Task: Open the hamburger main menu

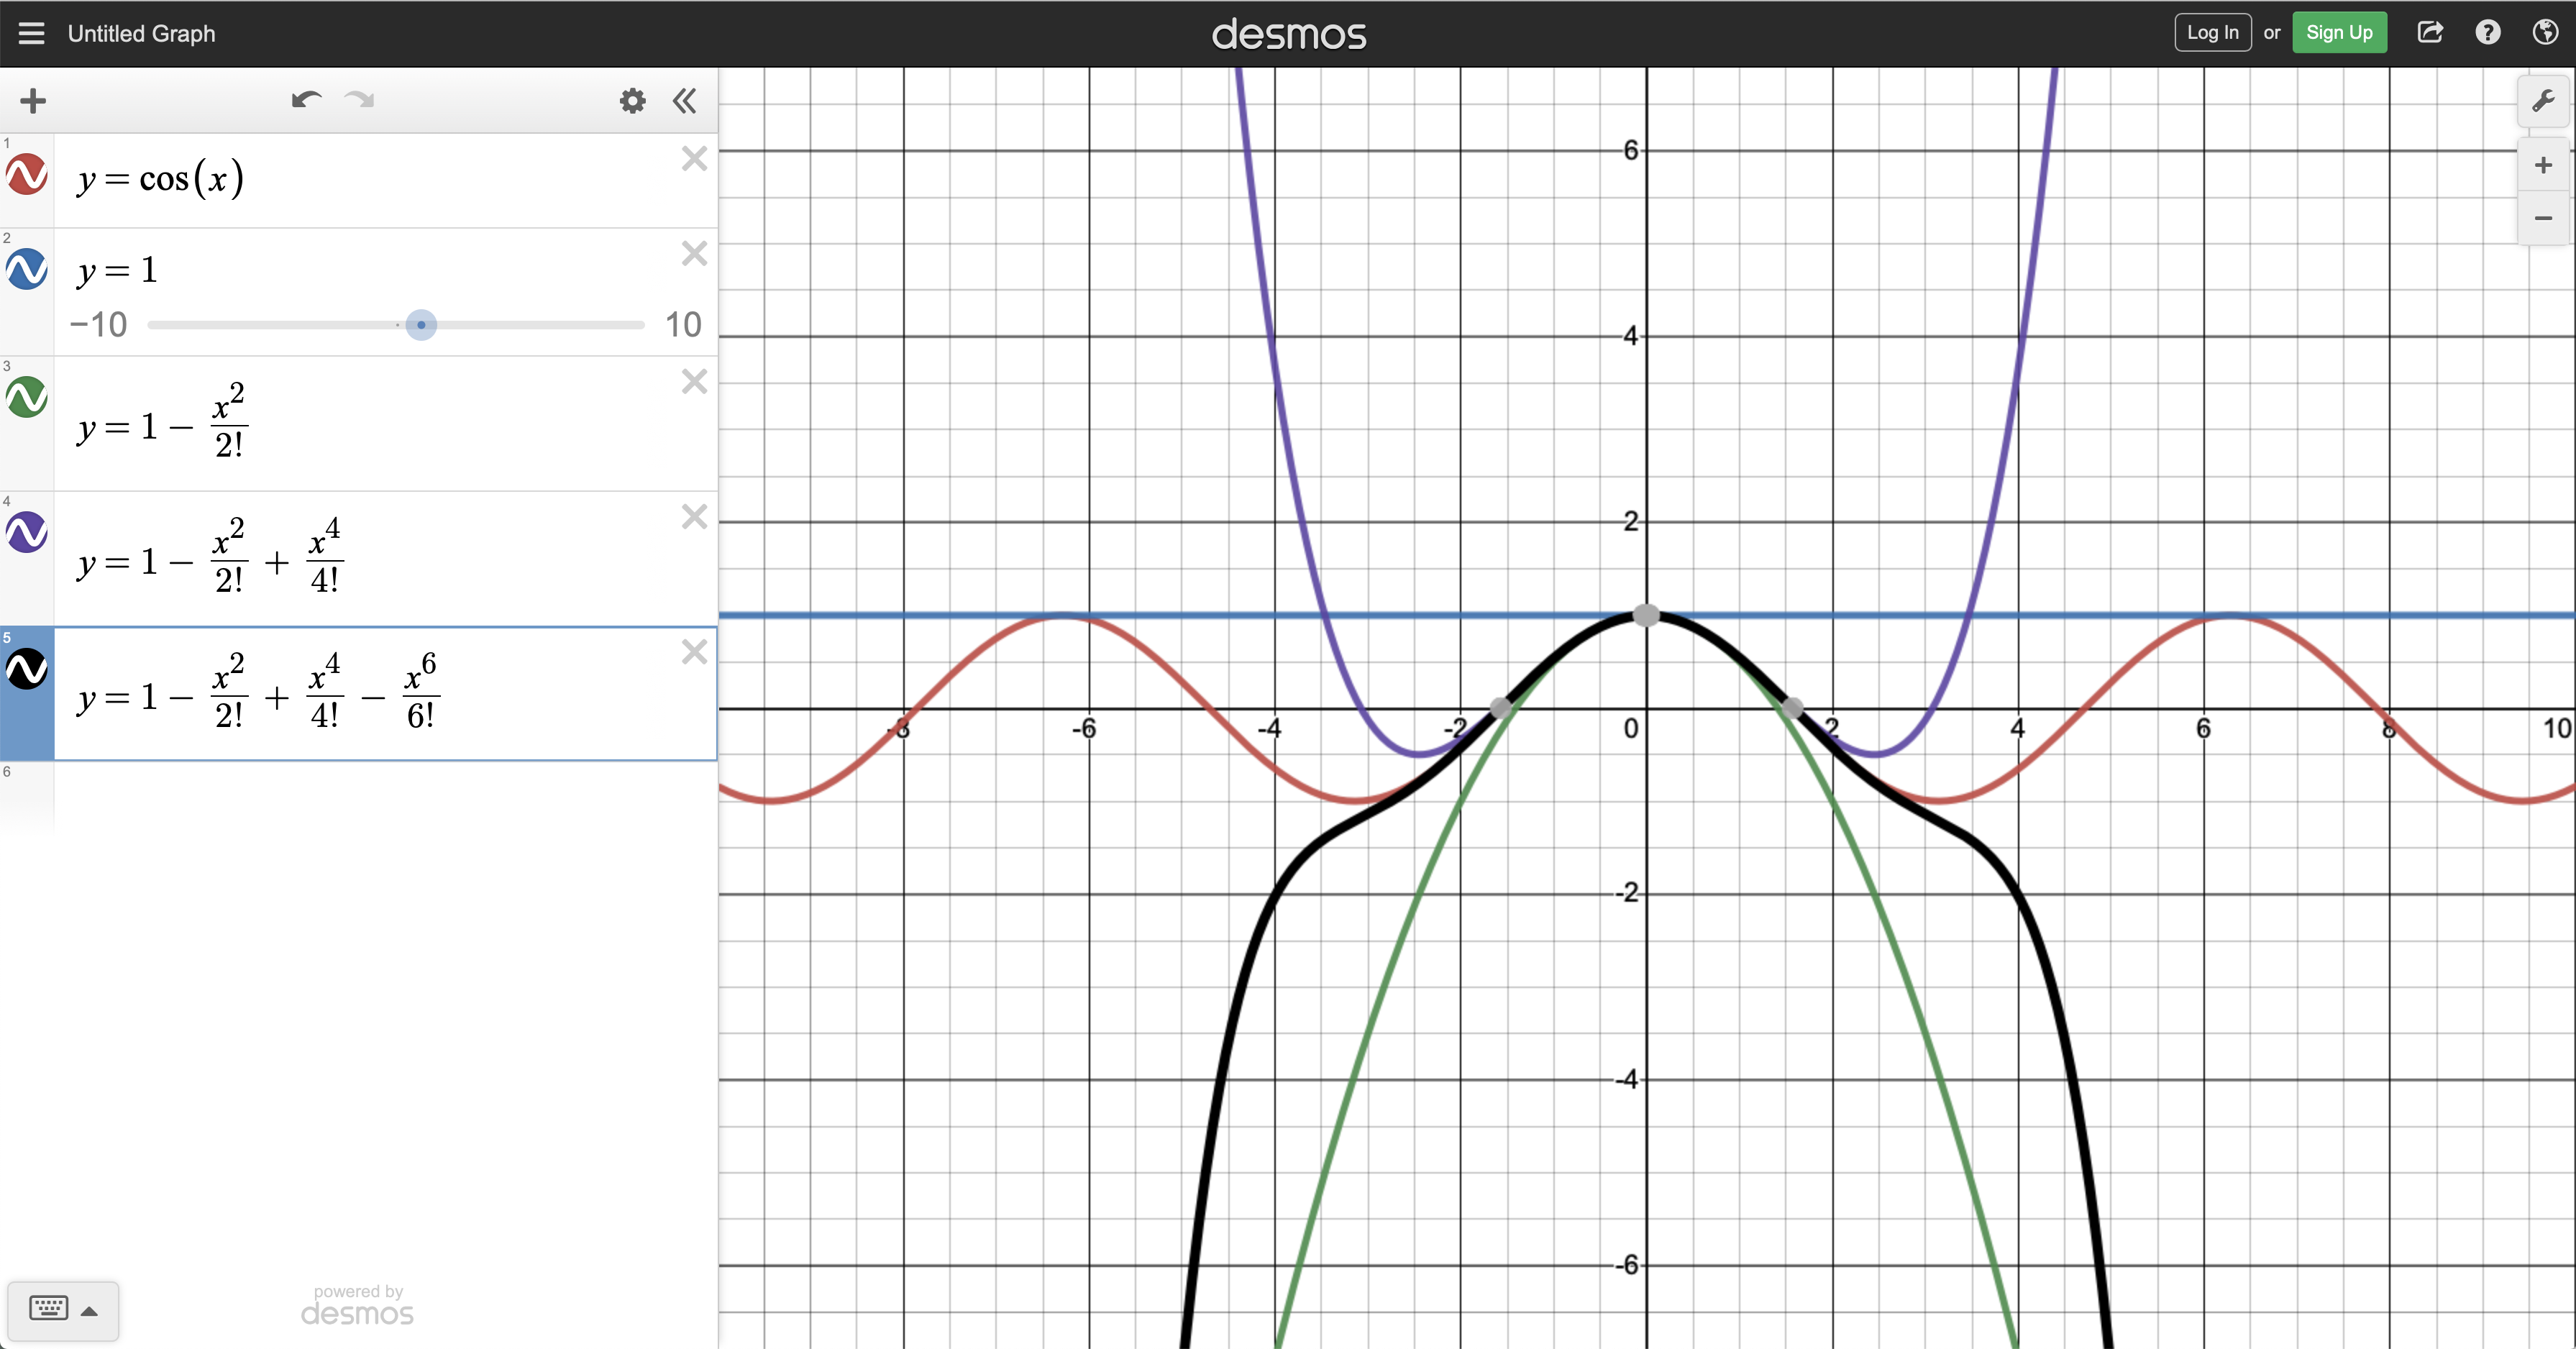Action: tap(31, 33)
